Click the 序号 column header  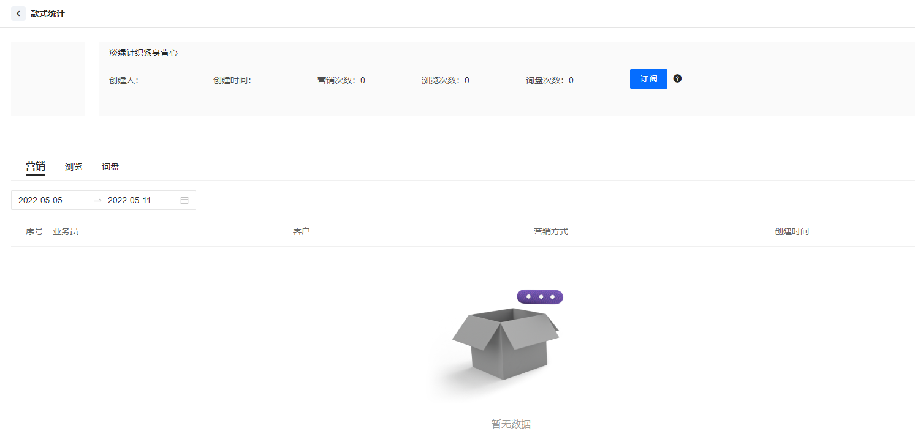tap(34, 231)
